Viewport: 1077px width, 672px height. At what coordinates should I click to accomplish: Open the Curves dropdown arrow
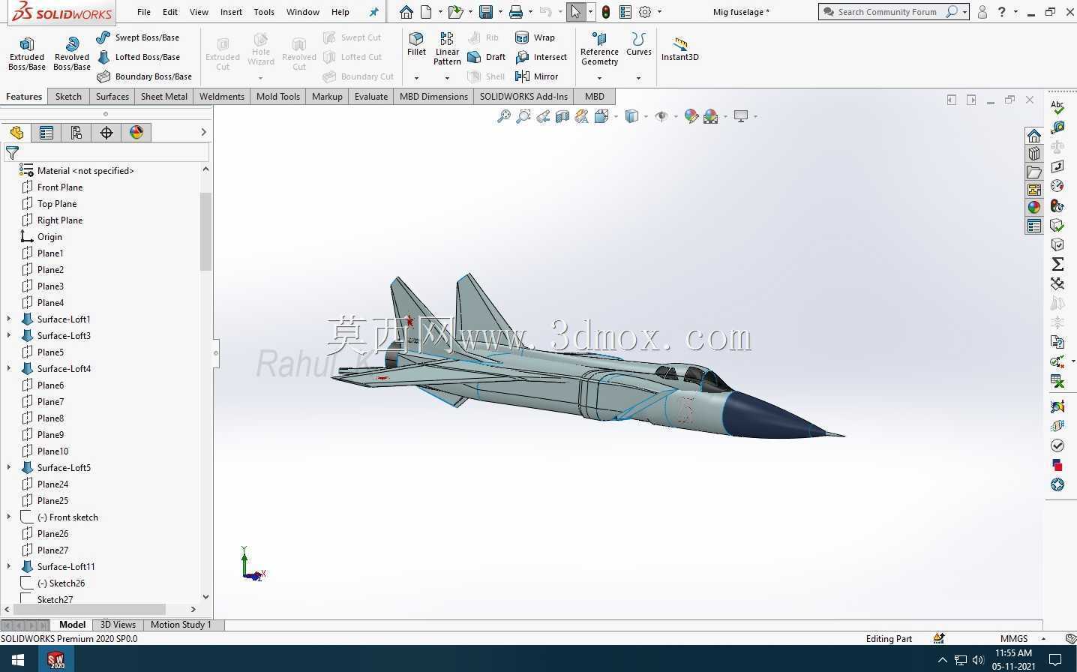[x=639, y=78]
